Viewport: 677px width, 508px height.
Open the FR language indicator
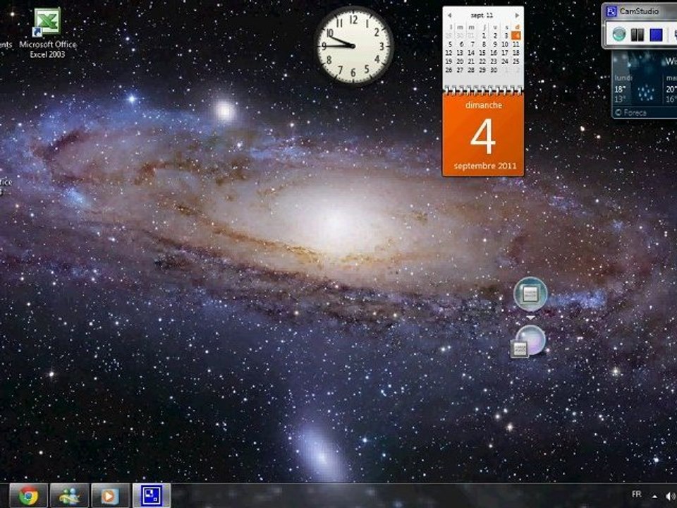pyautogui.click(x=636, y=494)
